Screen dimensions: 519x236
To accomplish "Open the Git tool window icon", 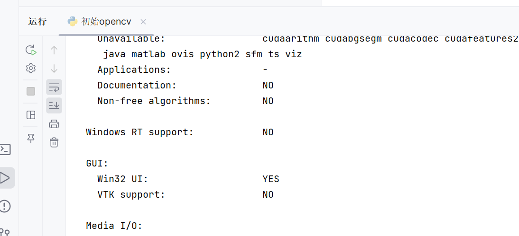I will 5,232.
